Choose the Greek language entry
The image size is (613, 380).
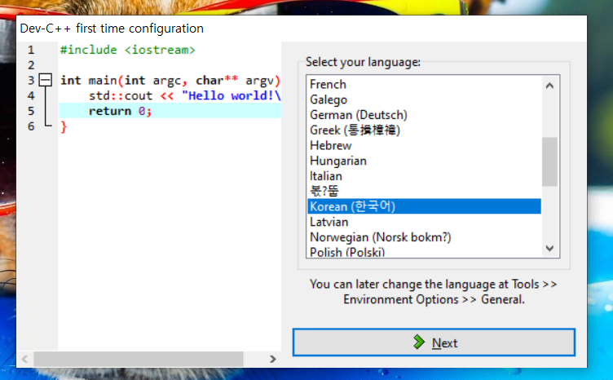(x=424, y=130)
